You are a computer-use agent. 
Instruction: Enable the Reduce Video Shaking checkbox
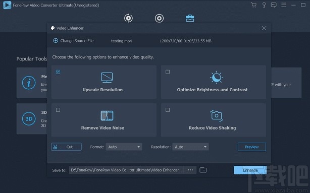[x=168, y=110]
